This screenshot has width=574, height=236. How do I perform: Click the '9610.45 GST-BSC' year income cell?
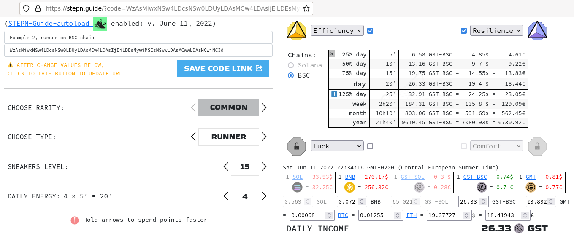pyautogui.click(x=427, y=123)
